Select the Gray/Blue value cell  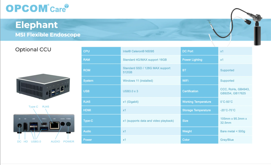coord(235,140)
